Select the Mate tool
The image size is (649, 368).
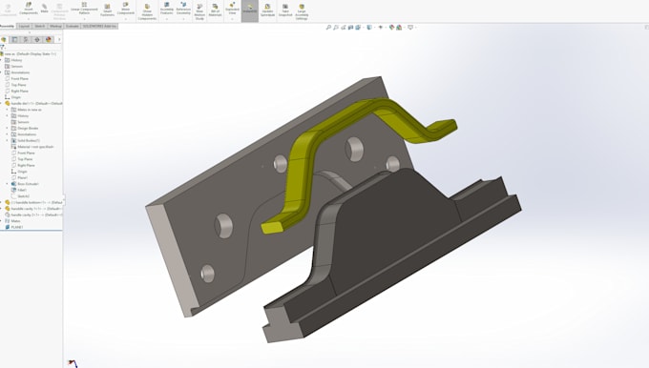[44, 9]
